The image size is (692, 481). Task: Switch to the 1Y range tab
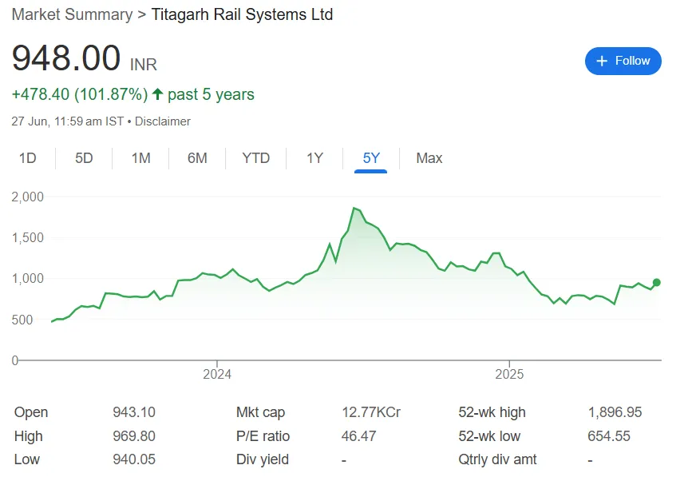point(314,158)
